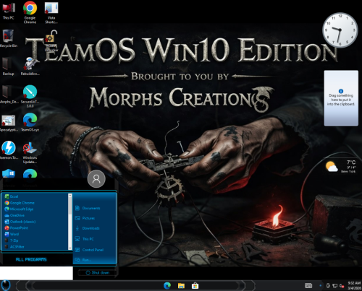
Task: Open Downloads from the Start menu right pane
Action: pyautogui.click(x=88, y=228)
